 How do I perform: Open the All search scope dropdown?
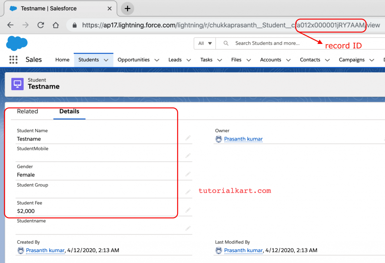coord(205,43)
